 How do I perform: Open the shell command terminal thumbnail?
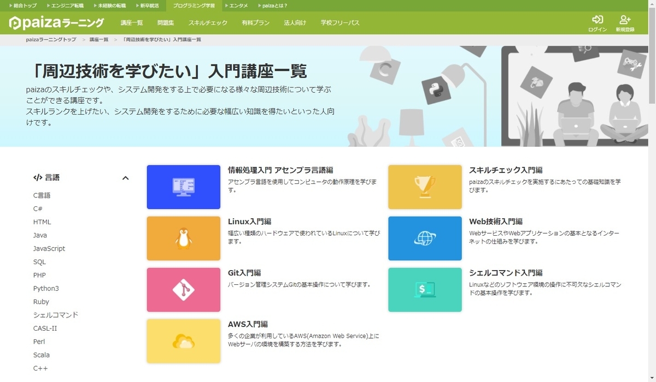(425, 290)
